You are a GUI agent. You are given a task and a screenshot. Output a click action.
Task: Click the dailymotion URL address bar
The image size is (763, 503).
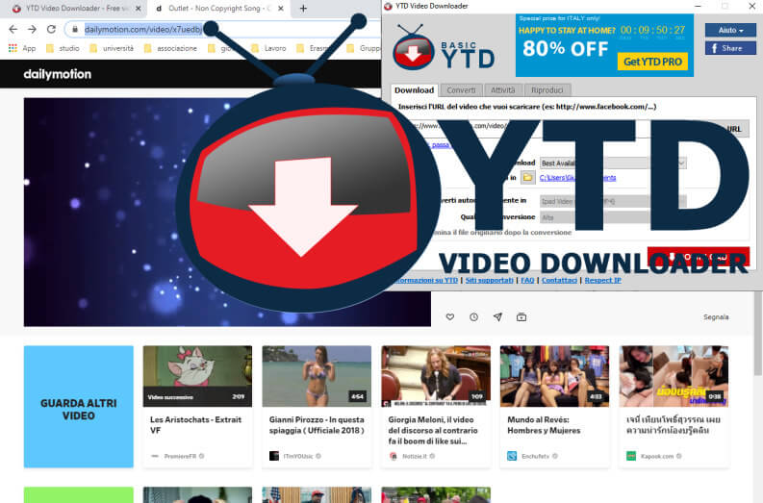pyautogui.click(x=224, y=29)
